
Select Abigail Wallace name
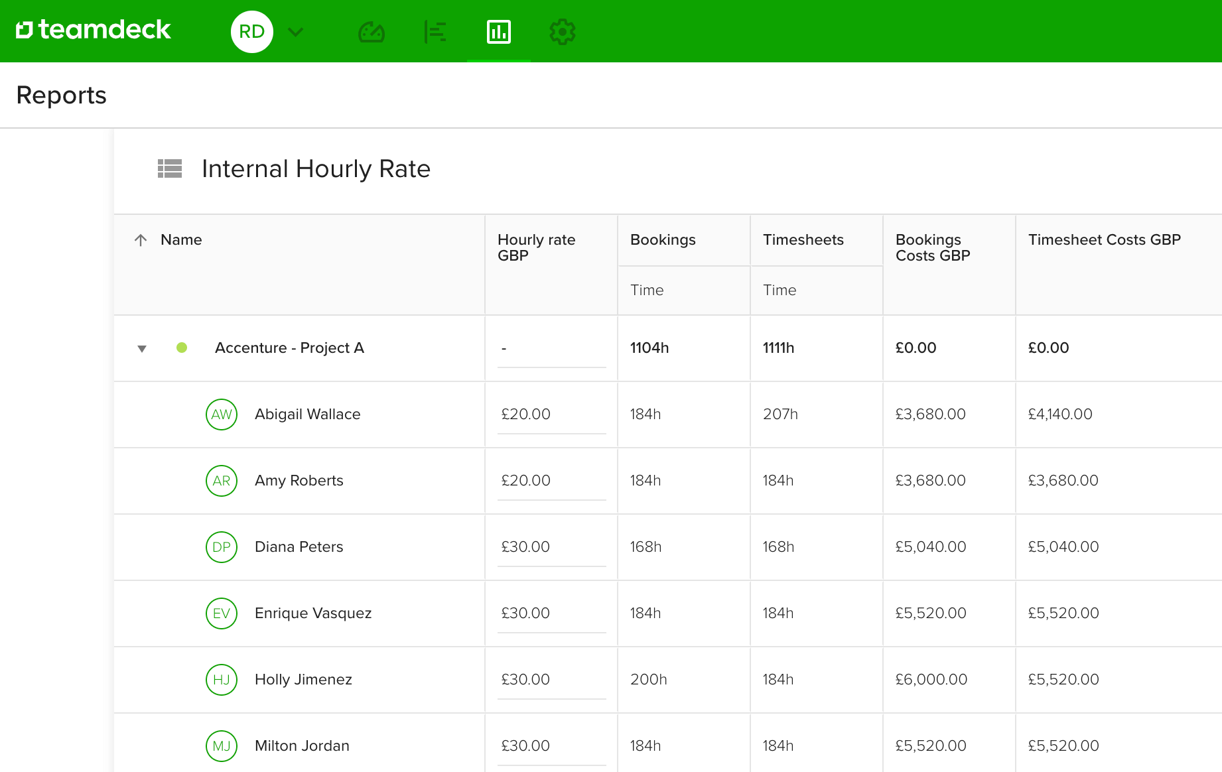point(308,414)
